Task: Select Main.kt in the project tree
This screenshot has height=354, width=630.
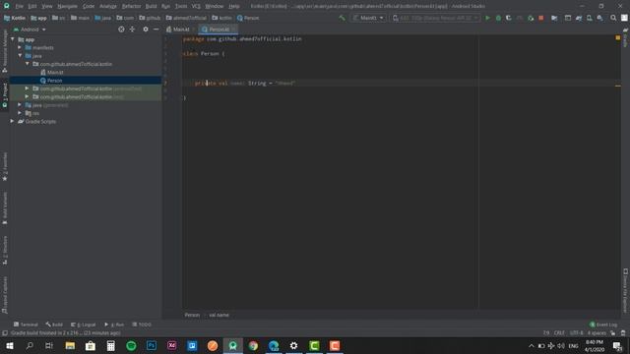Action: click(51, 72)
